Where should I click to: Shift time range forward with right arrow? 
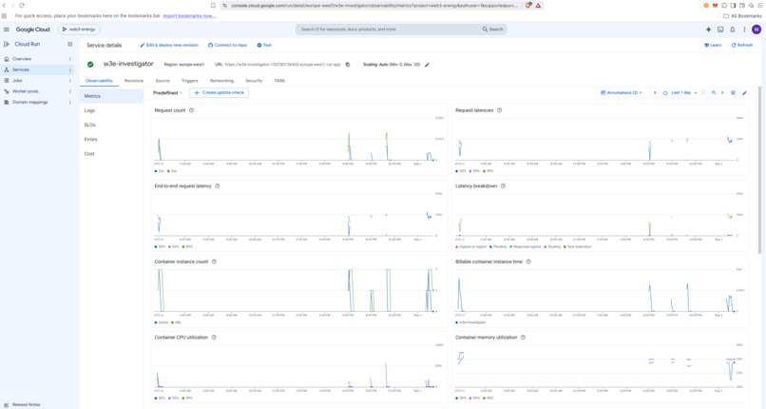[x=722, y=93]
